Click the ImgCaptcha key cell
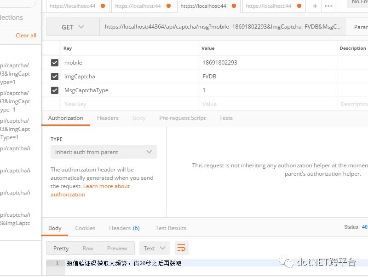Screen dimensions: 368x278 point(130,77)
